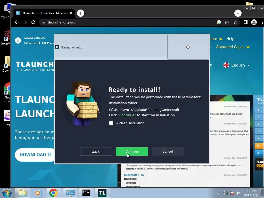This screenshot has height=198, width=264.
Task: Click the green Continue button
Action: point(132,151)
